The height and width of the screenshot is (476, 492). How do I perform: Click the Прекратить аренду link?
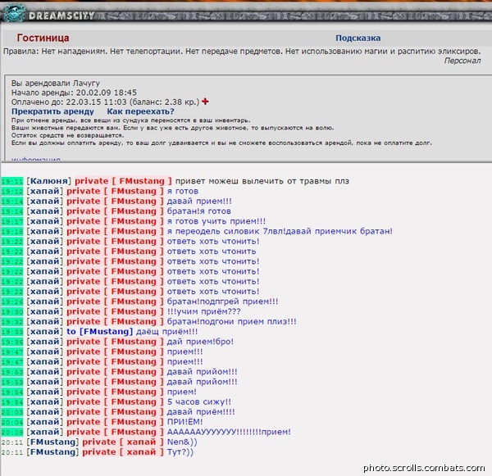(52, 111)
